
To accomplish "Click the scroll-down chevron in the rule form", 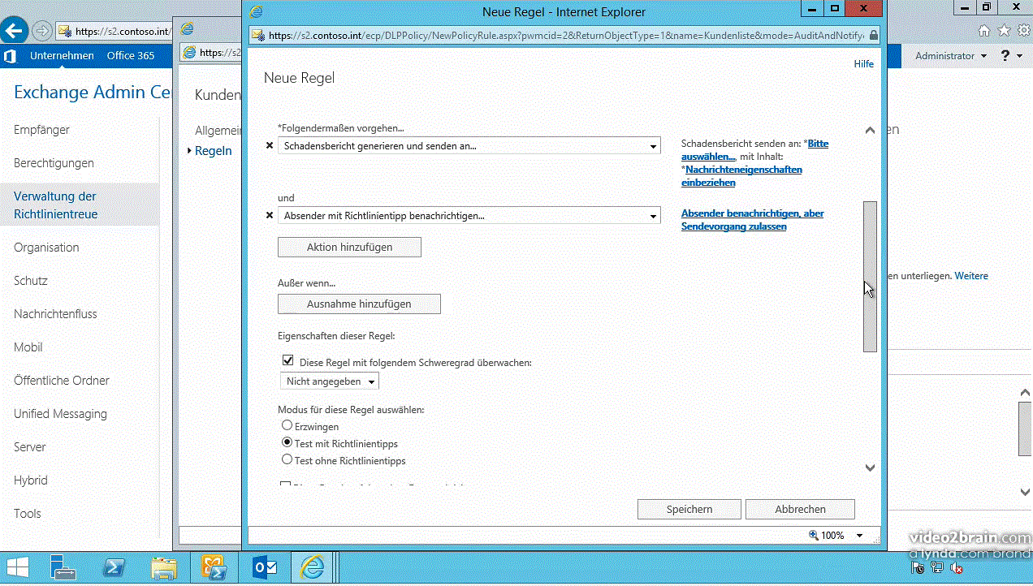I will [x=870, y=468].
